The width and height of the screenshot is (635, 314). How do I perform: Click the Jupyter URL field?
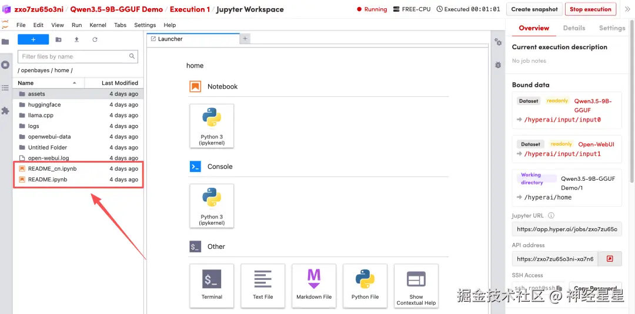point(567,229)
